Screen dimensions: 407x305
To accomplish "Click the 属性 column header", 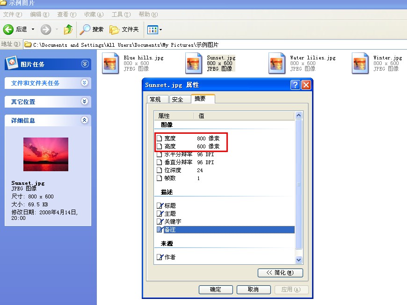I will click(x=174, y=116).
